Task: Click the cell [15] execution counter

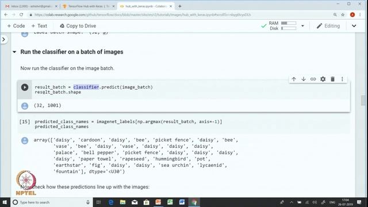Action: (x=25, y=121)
